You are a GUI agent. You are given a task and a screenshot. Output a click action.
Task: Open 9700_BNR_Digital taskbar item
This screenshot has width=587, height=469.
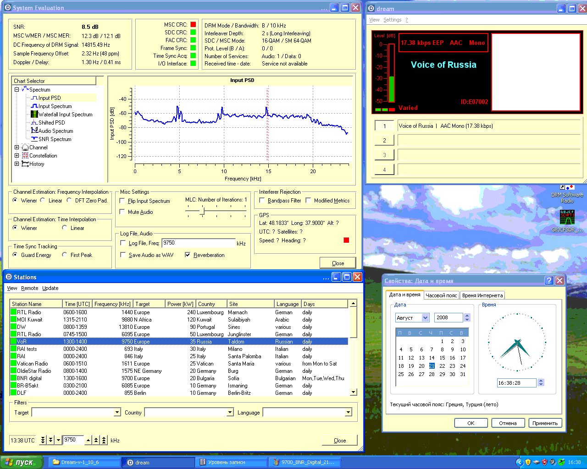[x=305, y=462]
